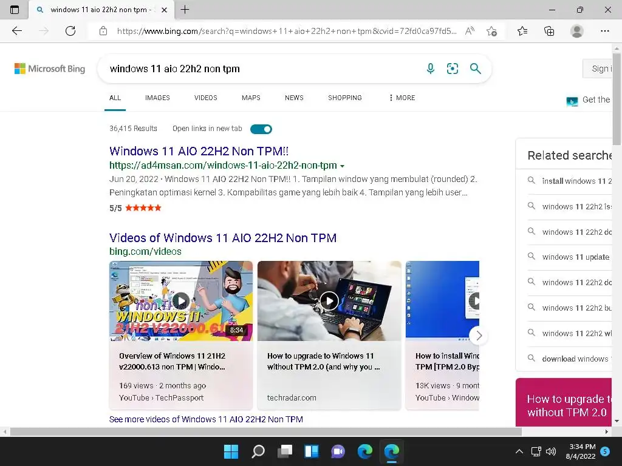The image size is (622, 466).
Task: Open a new tab with plus icon
Action: (x=185, y=10)
